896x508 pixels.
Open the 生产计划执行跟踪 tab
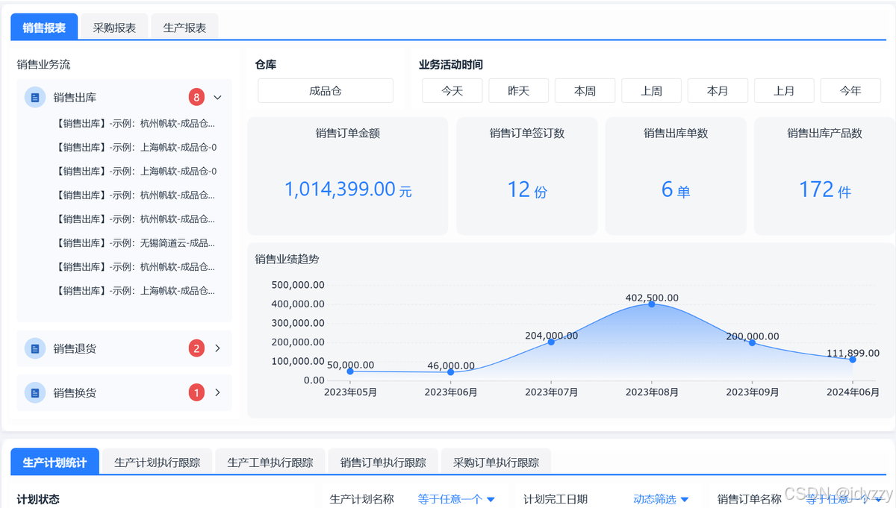click(158, 462)
